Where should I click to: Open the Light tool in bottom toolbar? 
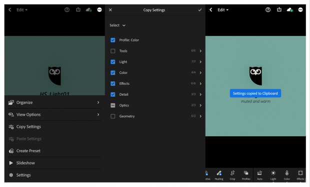click(x=273, y=175)
